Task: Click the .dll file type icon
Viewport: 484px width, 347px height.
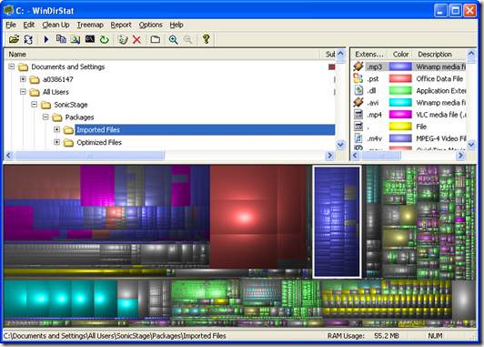Action: click(x=358, y=90)
